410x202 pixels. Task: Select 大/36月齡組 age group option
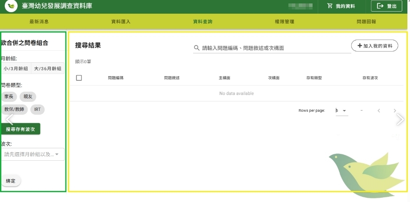tap(47, 68)
